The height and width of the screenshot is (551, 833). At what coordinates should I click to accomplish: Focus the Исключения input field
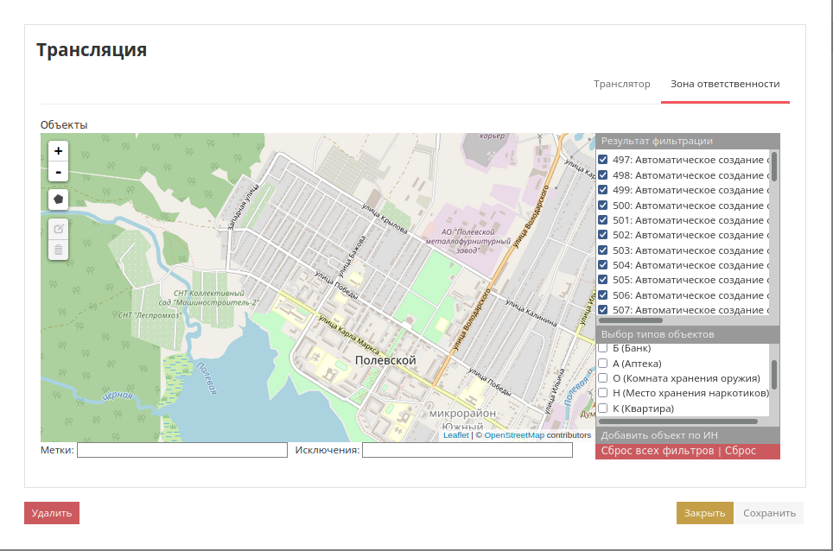click(467, 450)
